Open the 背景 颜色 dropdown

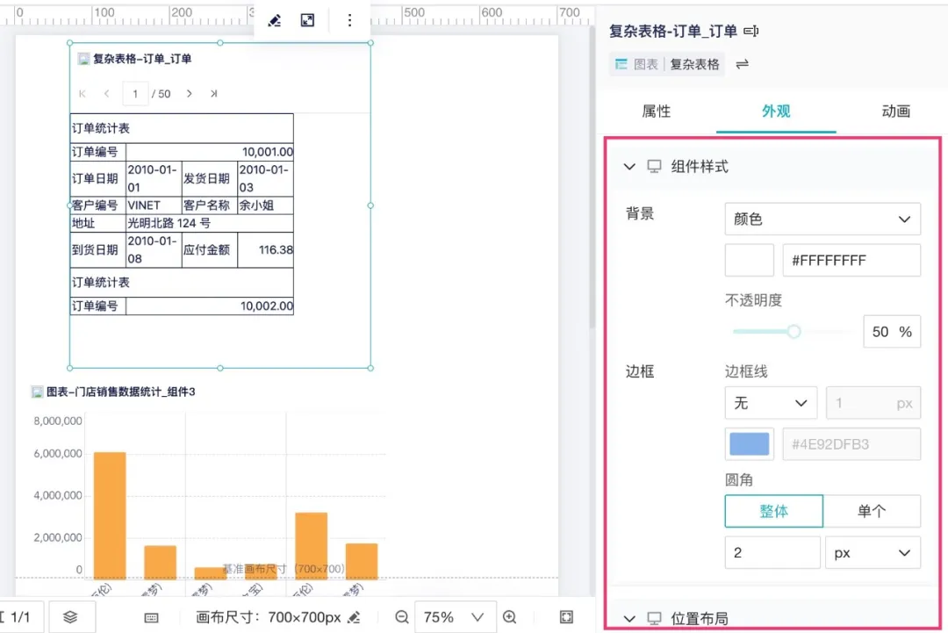tap(822, 219)
